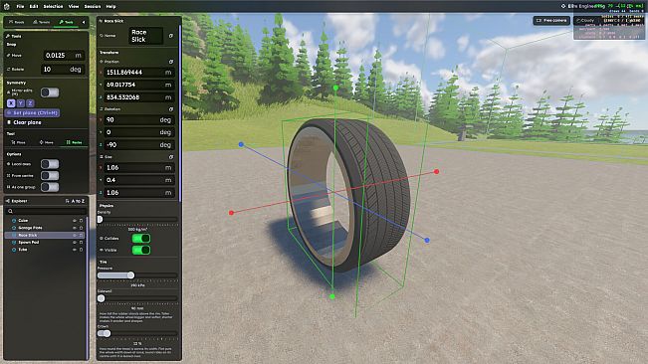Click Set plane (Ctrl+M) button
Screen dimensions: 648x364
(32, 112)
